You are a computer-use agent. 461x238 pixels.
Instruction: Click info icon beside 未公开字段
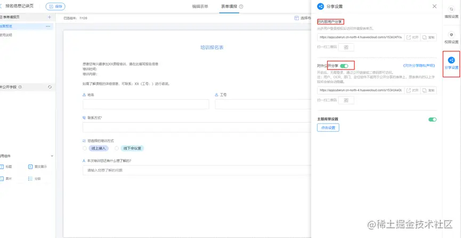click(x=20, y=87)
